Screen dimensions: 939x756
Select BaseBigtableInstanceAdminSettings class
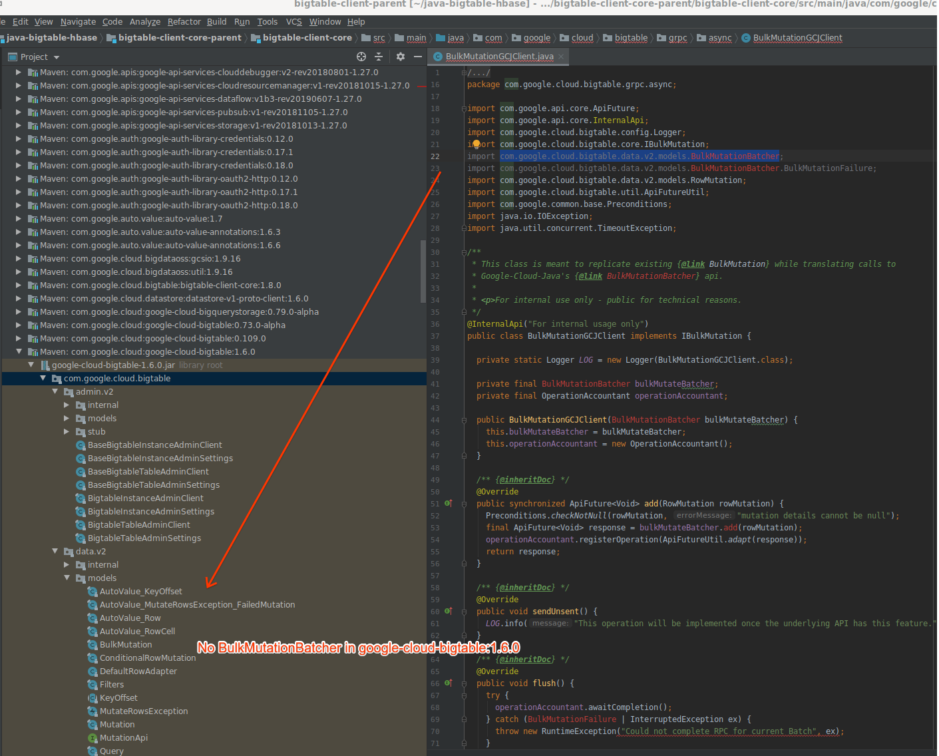tap(160, 458)
